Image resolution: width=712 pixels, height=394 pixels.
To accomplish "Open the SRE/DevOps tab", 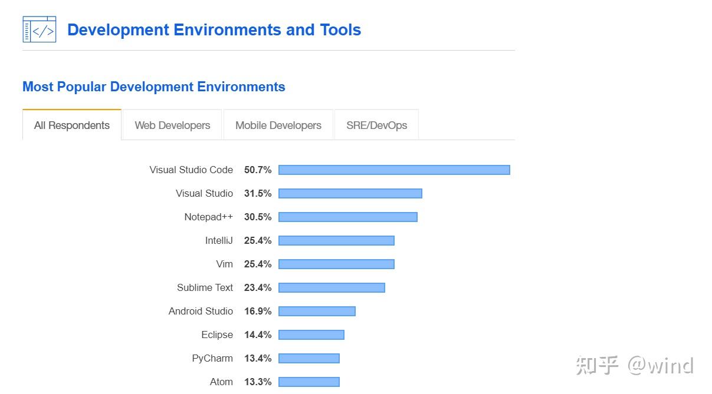I will [x=376, y=125].
